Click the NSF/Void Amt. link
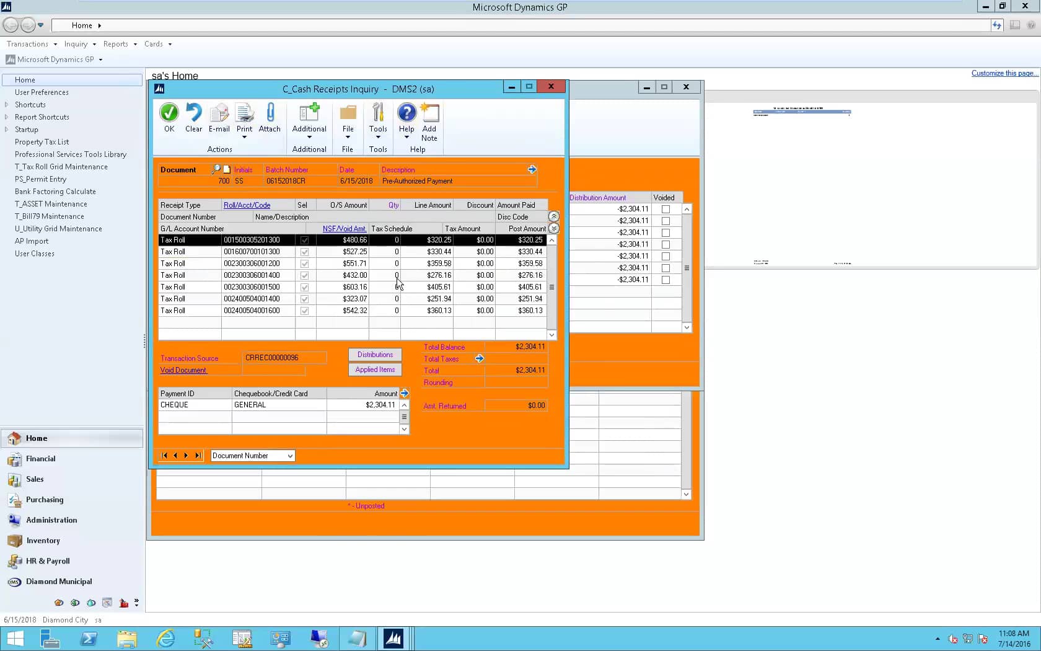The width and height of the screenshot is (1041, 651). (x=344, y=229)
